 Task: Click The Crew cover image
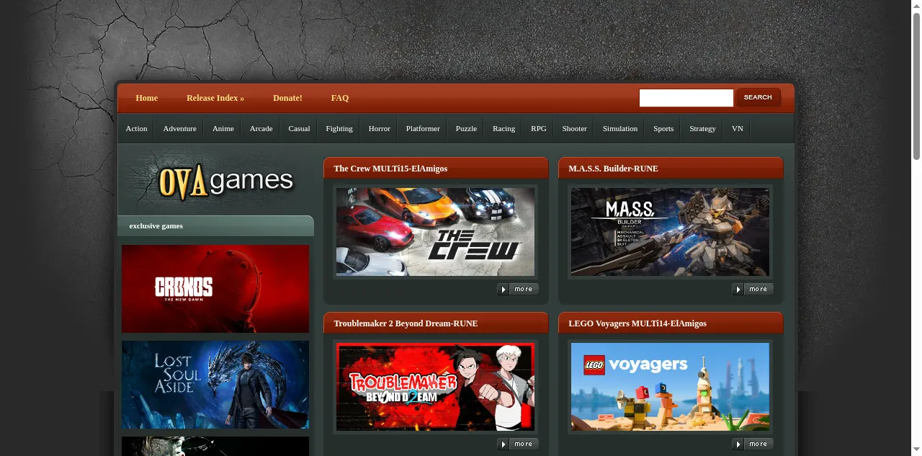click(x=435, y=232)
